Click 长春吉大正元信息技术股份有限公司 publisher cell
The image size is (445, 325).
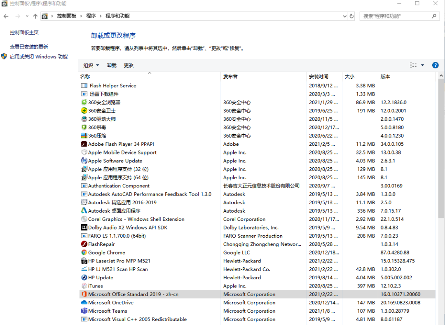click(261, 186)
